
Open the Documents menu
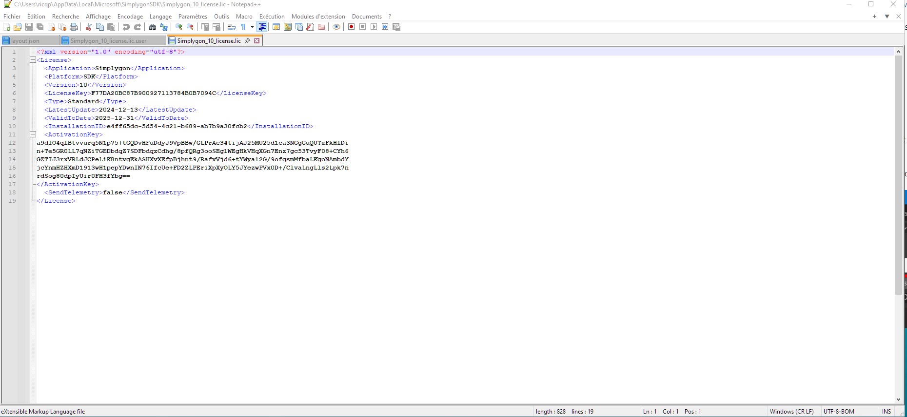coord(367,17)
